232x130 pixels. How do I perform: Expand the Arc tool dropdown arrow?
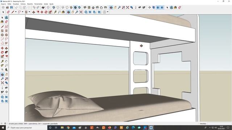pos(22,12)
